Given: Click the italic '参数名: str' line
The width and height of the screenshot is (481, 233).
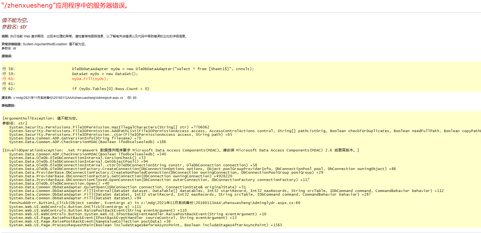Looking at the screenshot, I should [14, 27].
